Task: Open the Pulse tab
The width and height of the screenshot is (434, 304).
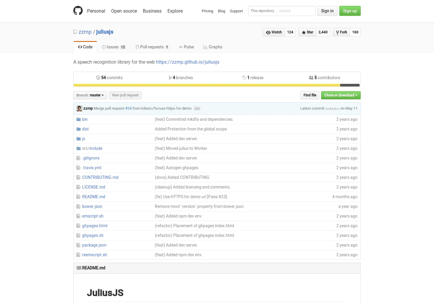Action: (x=186, y=47)
